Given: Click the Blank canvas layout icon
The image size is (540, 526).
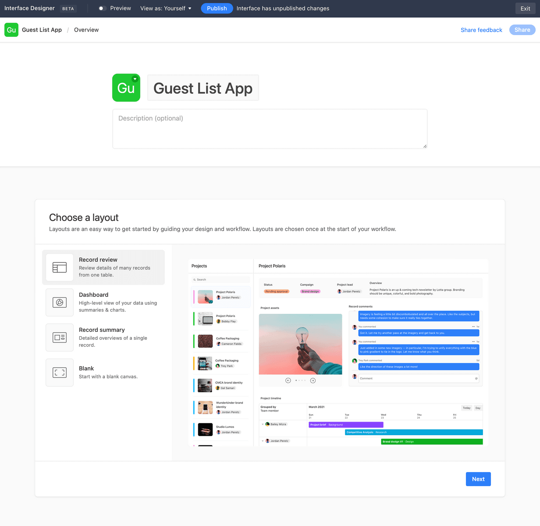Looking at the screenshot, I should tap(60, 373).
